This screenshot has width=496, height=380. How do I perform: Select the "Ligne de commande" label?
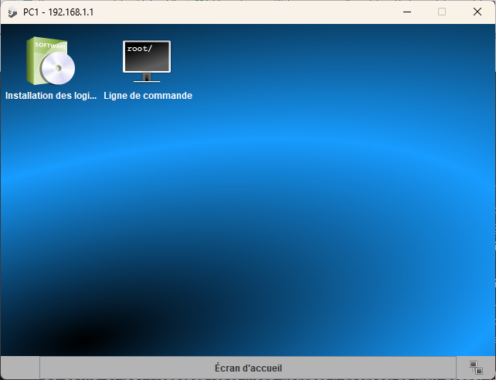click(x=148, y=96)
